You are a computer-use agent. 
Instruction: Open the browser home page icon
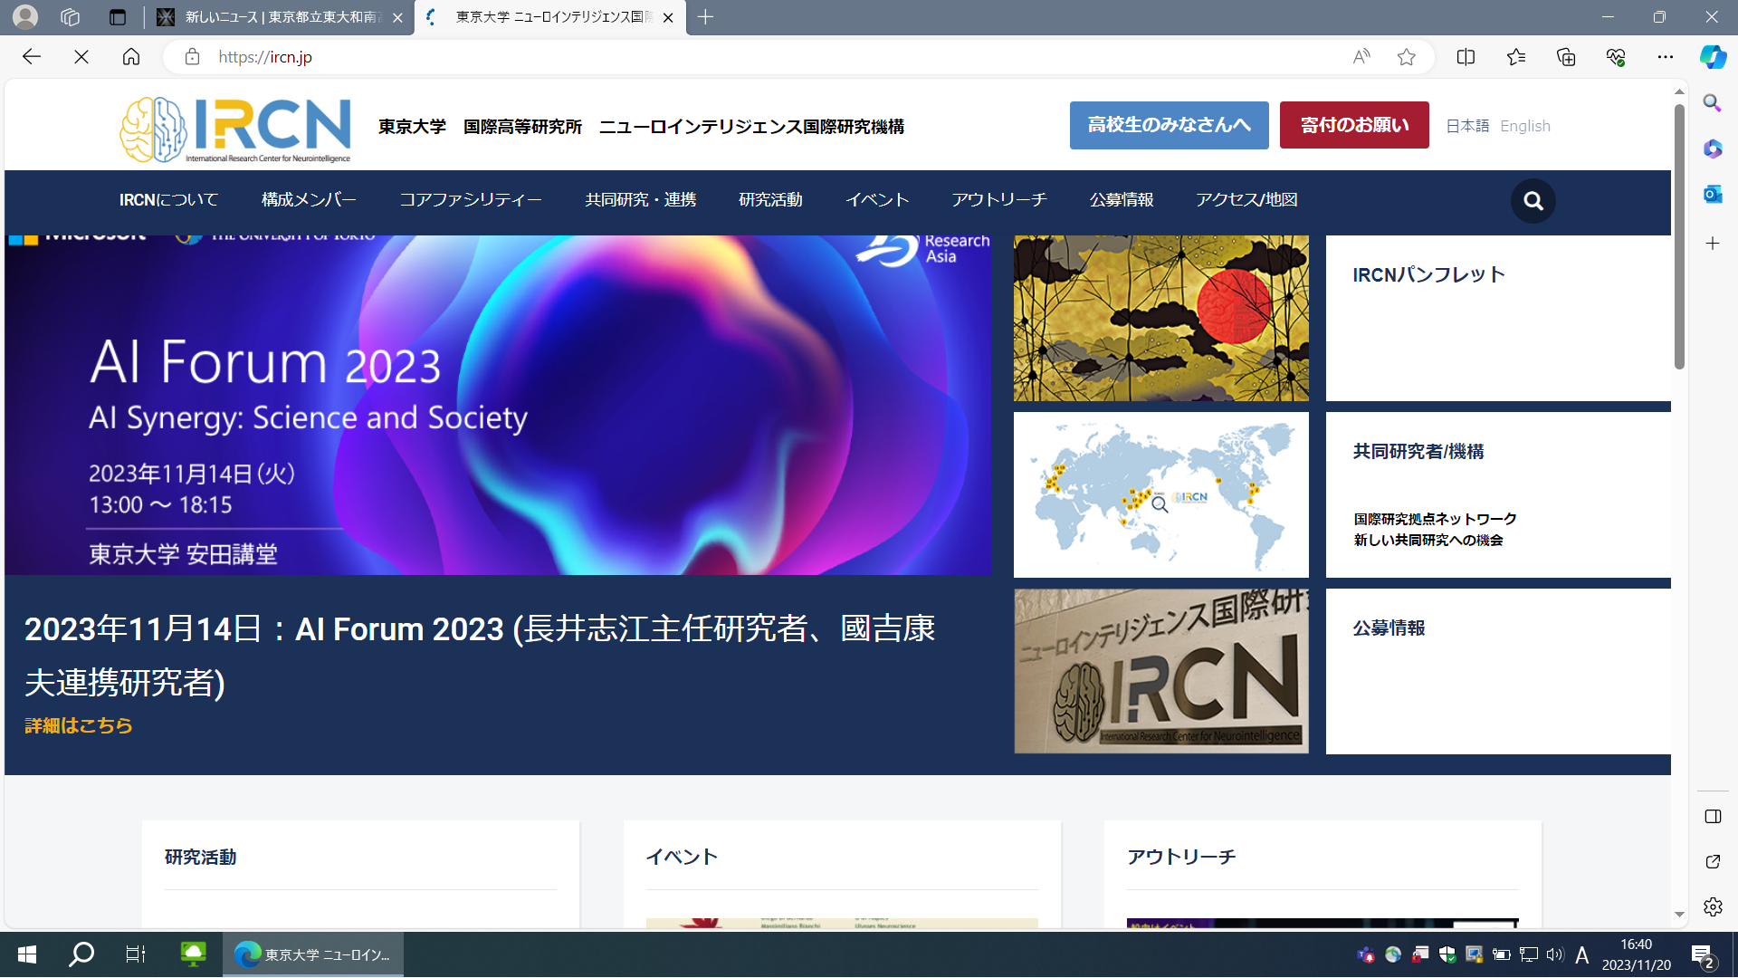[131, 57]
